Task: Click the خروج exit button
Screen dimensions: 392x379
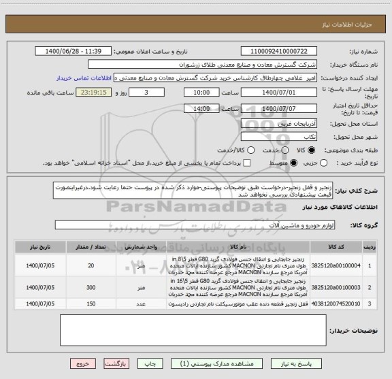Action: [83, 364]
